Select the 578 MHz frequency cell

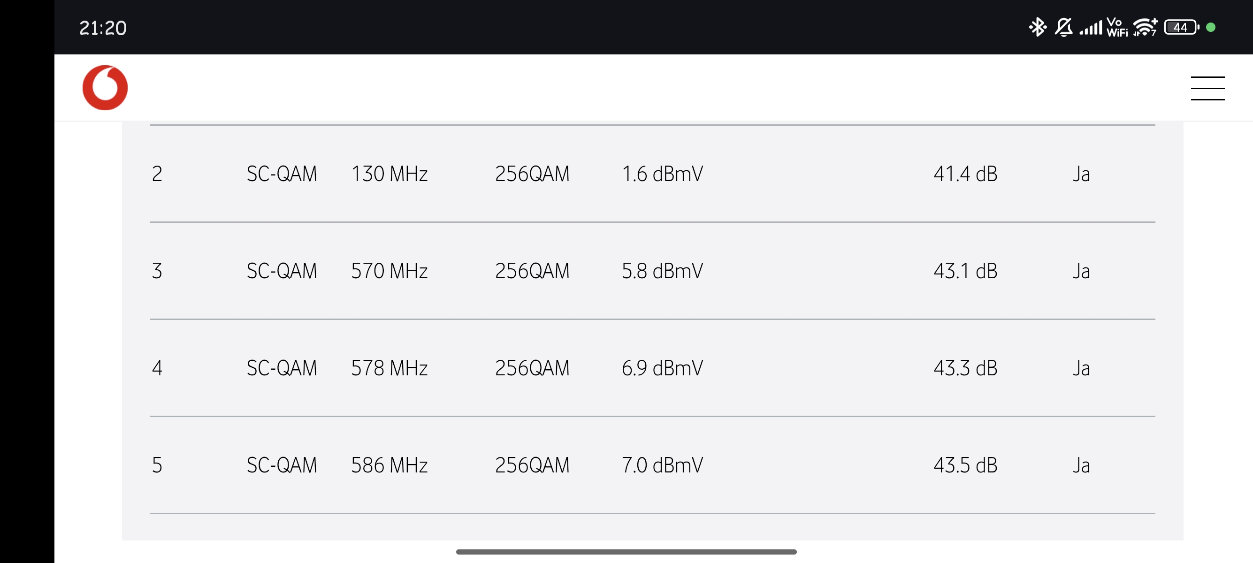point(389,368)
